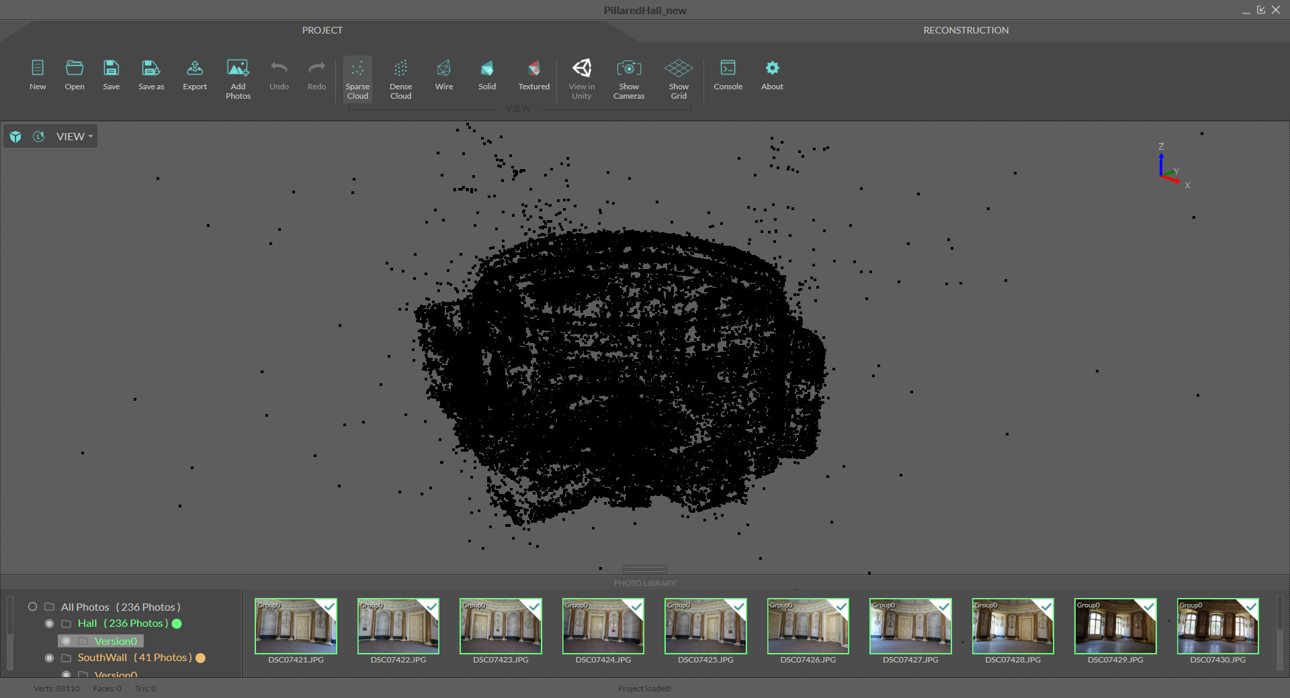Open the DSC07430.JPG thumbnail
This screenshot has width=1290, height=698.
pos(1217,626)
